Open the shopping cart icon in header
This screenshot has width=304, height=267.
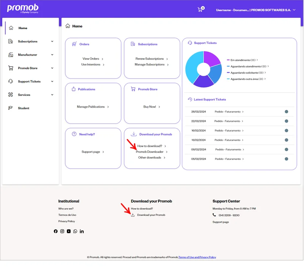[x=200, y=9]
